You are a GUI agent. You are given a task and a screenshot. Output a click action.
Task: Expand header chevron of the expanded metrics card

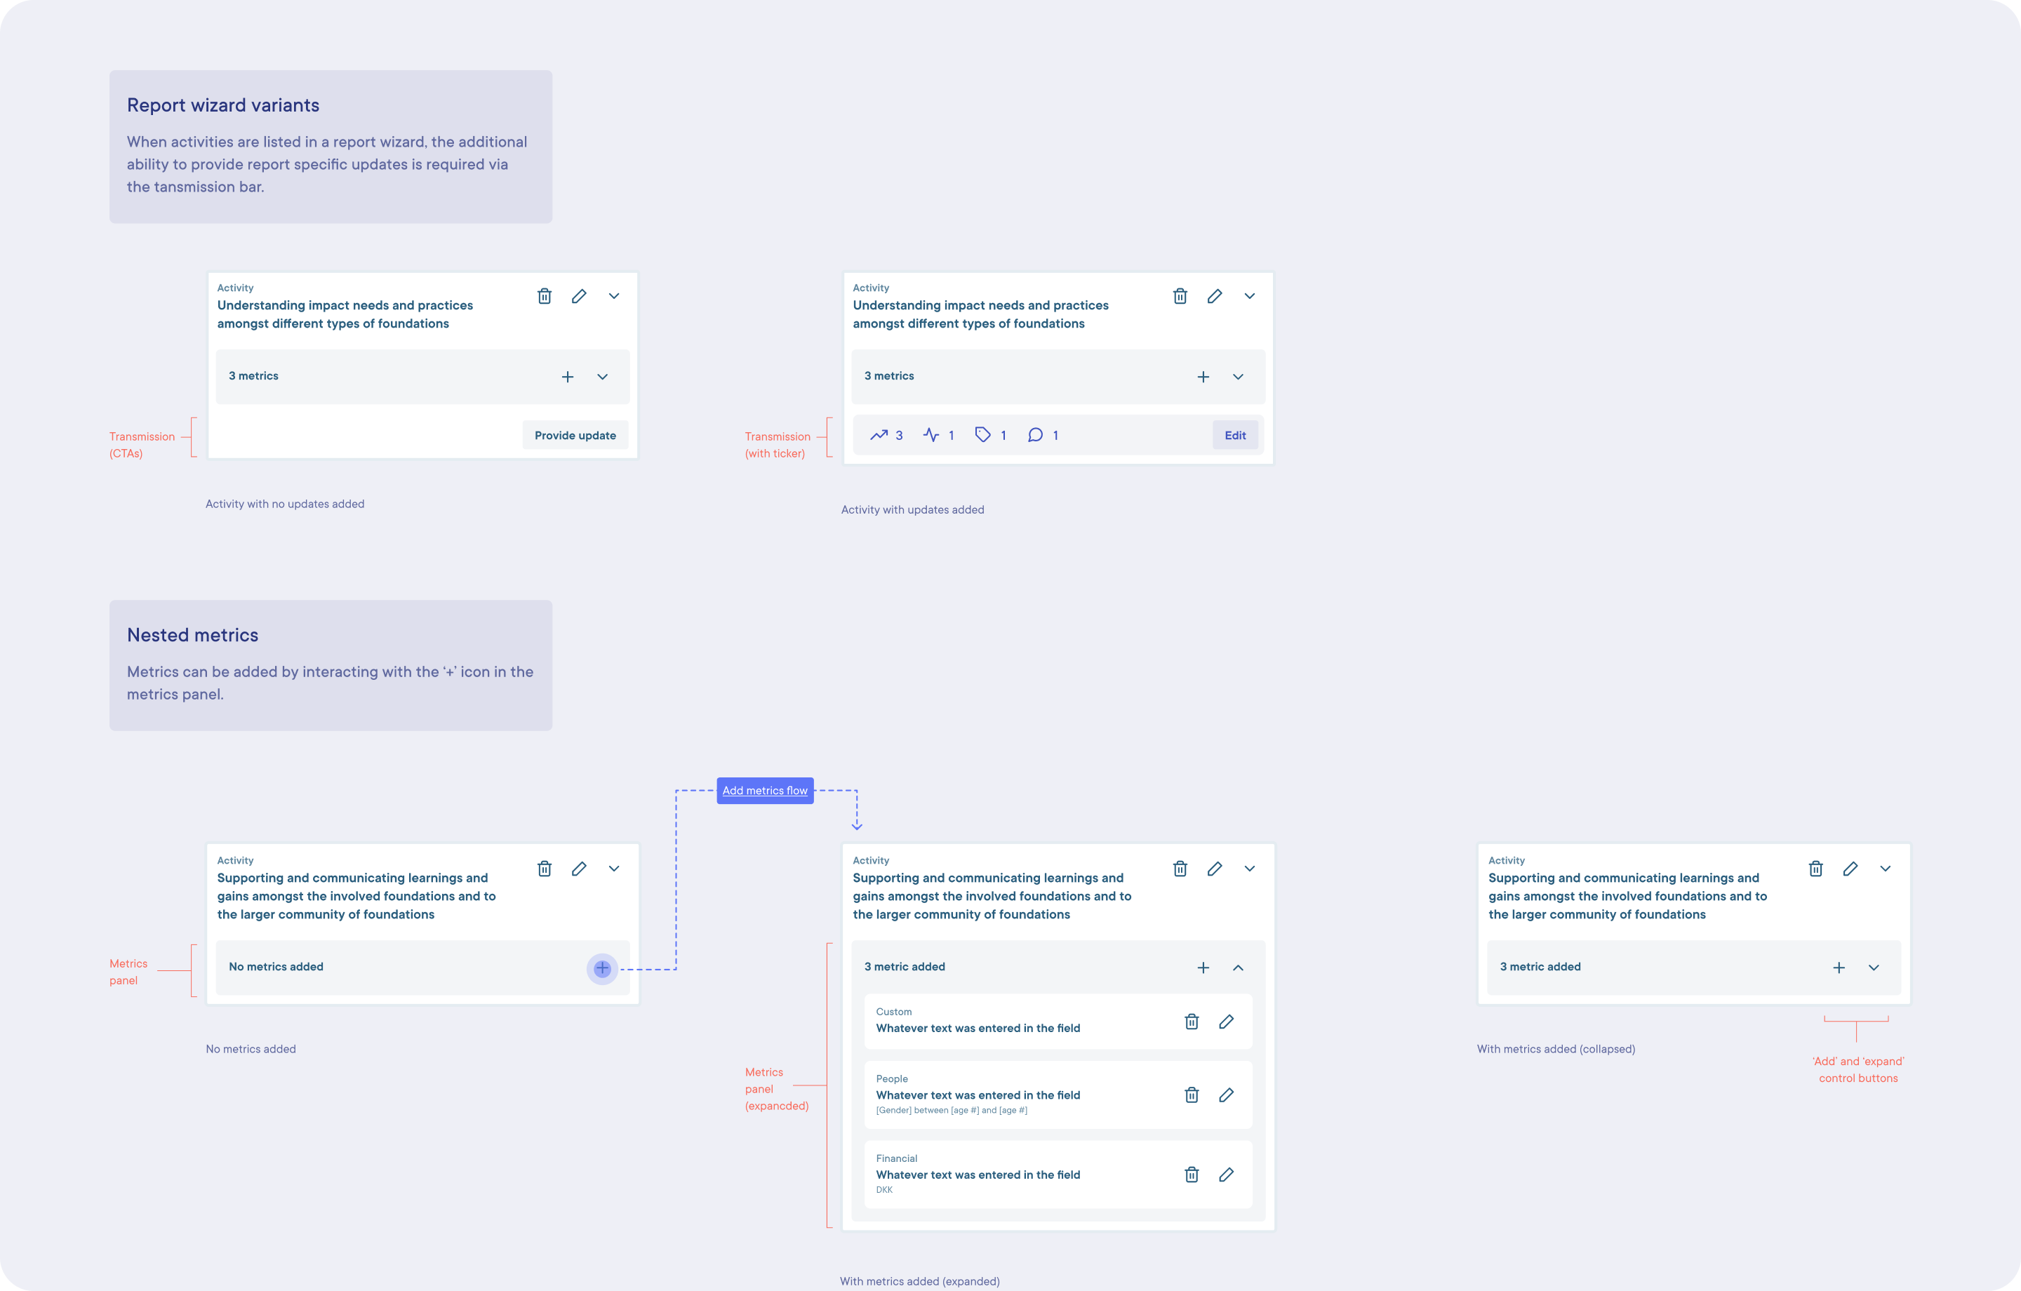click(1250, 869)
